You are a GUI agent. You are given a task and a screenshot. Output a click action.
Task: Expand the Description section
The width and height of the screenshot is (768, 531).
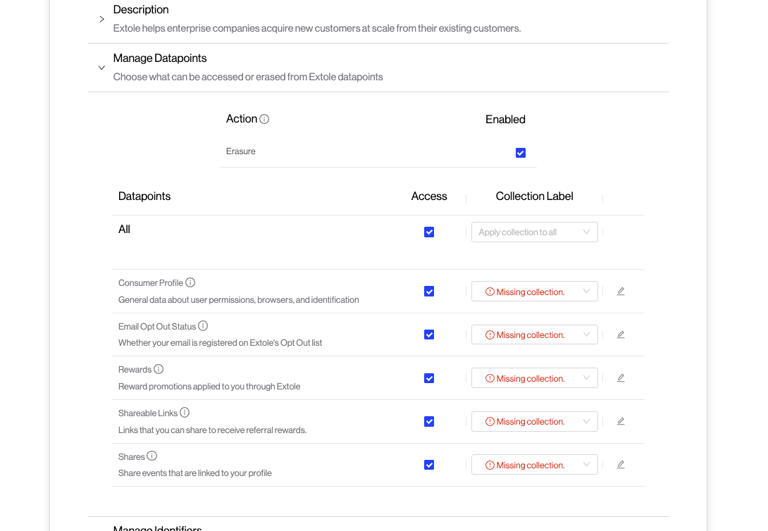pyautogui.click(x=101, y=19)
